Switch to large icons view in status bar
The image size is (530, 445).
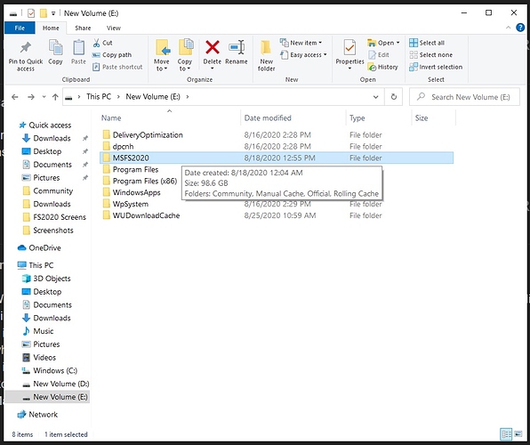518,433
